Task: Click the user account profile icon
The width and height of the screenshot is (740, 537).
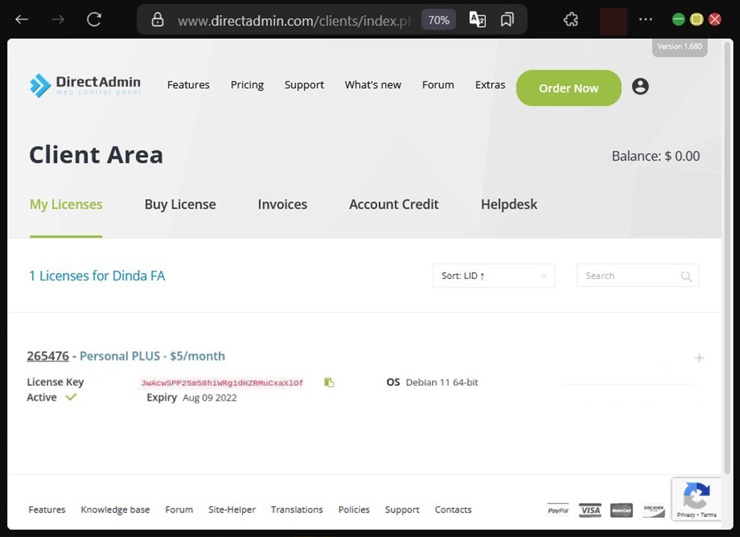Action: [x=640, y=87]
